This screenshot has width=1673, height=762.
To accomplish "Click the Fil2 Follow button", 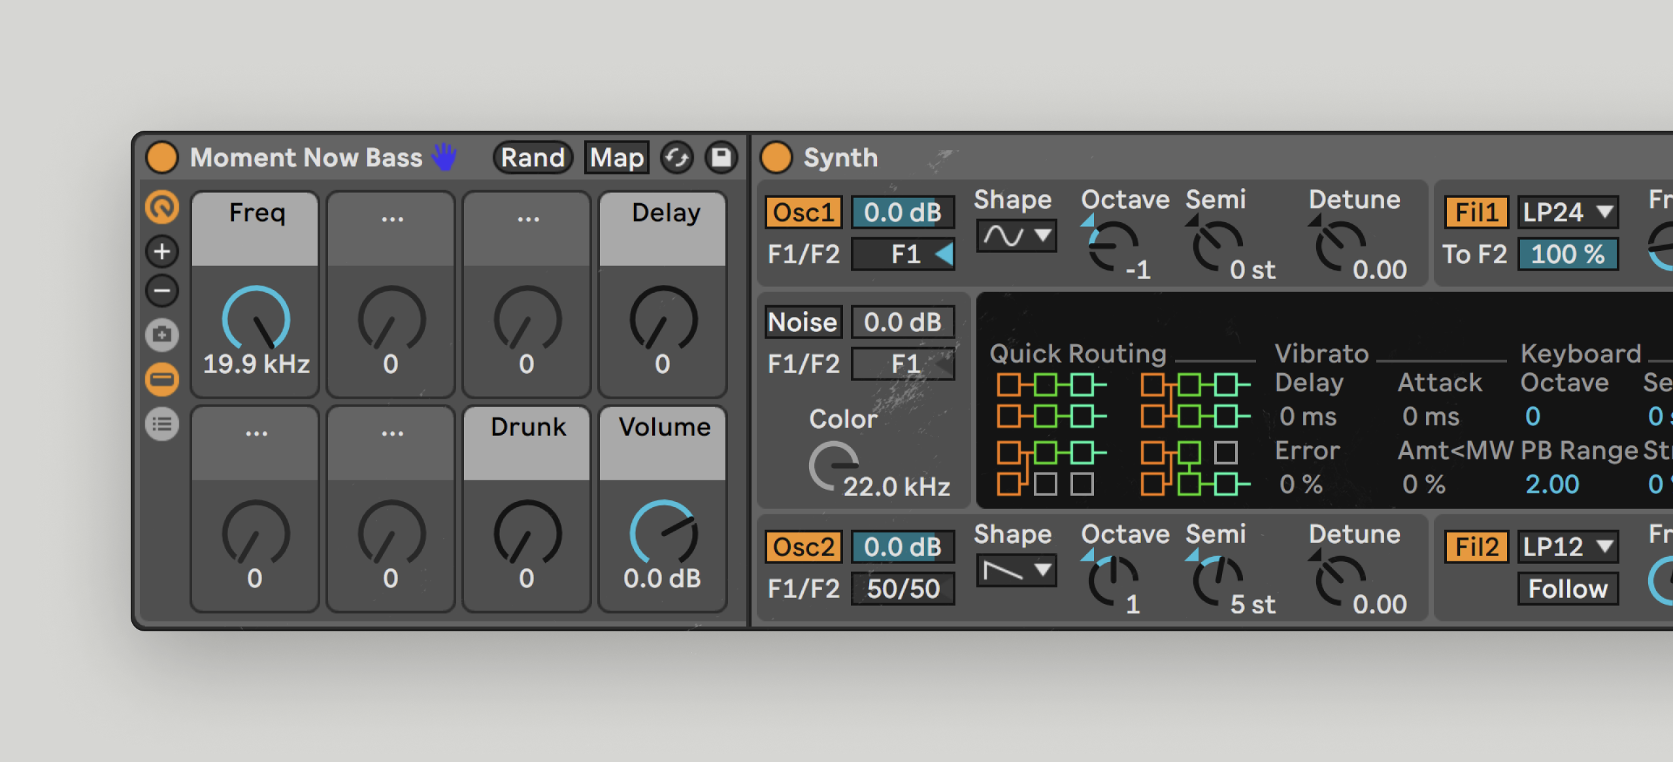I will [1567, 589].
